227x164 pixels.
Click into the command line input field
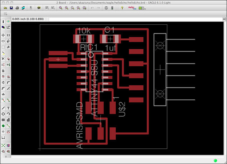136,19
